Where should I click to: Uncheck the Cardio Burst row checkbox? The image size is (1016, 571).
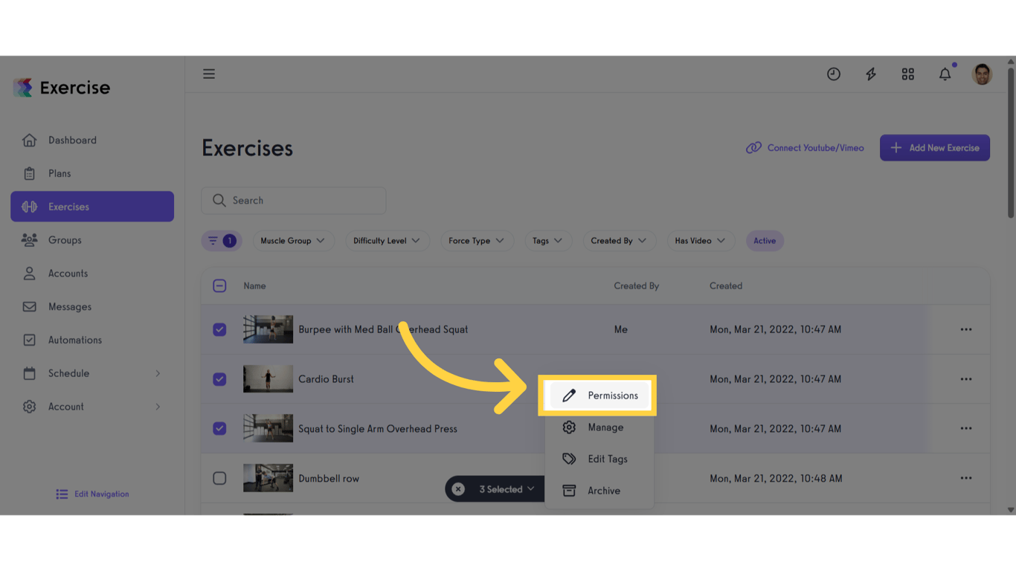219,379
